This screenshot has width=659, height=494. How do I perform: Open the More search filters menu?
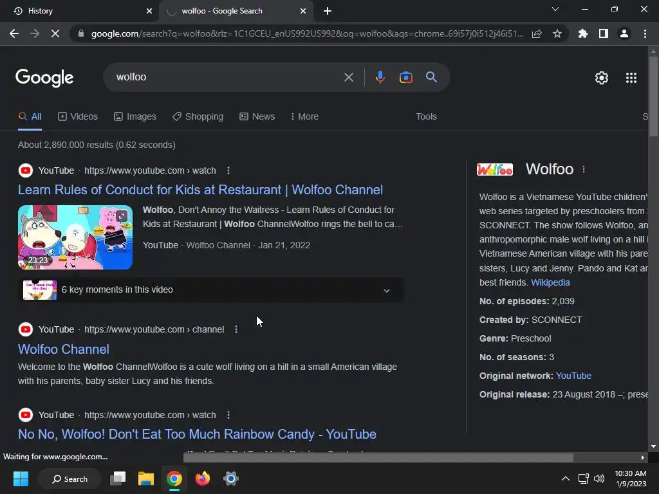coord(304,117)
